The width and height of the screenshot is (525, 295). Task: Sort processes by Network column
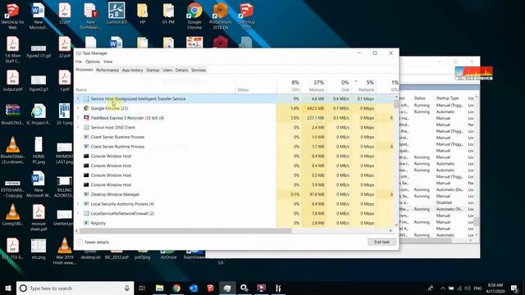coord(363,86)
